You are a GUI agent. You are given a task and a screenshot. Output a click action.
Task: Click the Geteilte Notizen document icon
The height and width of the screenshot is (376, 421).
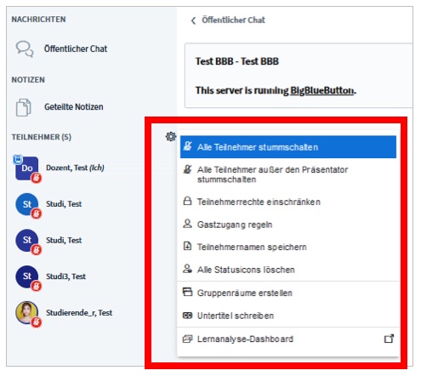[23, 107]
